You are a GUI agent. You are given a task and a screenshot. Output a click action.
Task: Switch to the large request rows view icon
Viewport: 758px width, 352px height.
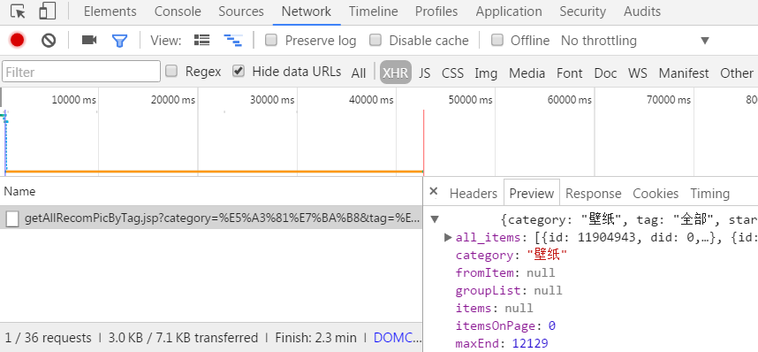click(x=201, y=40)
